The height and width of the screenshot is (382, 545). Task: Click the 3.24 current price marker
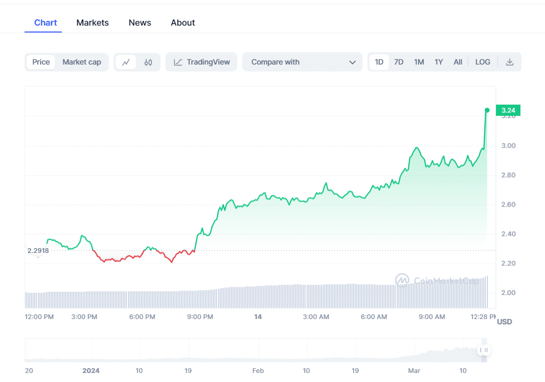pos(508,110)
